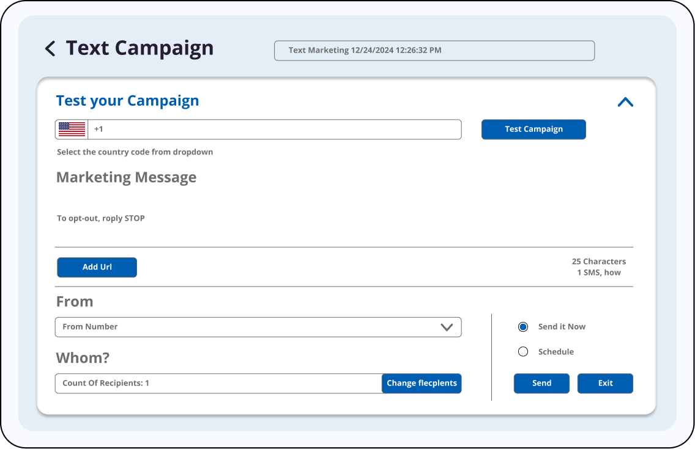Click the Test your Campaign heading
Screen dimensions: 695x449
(127, 101)
